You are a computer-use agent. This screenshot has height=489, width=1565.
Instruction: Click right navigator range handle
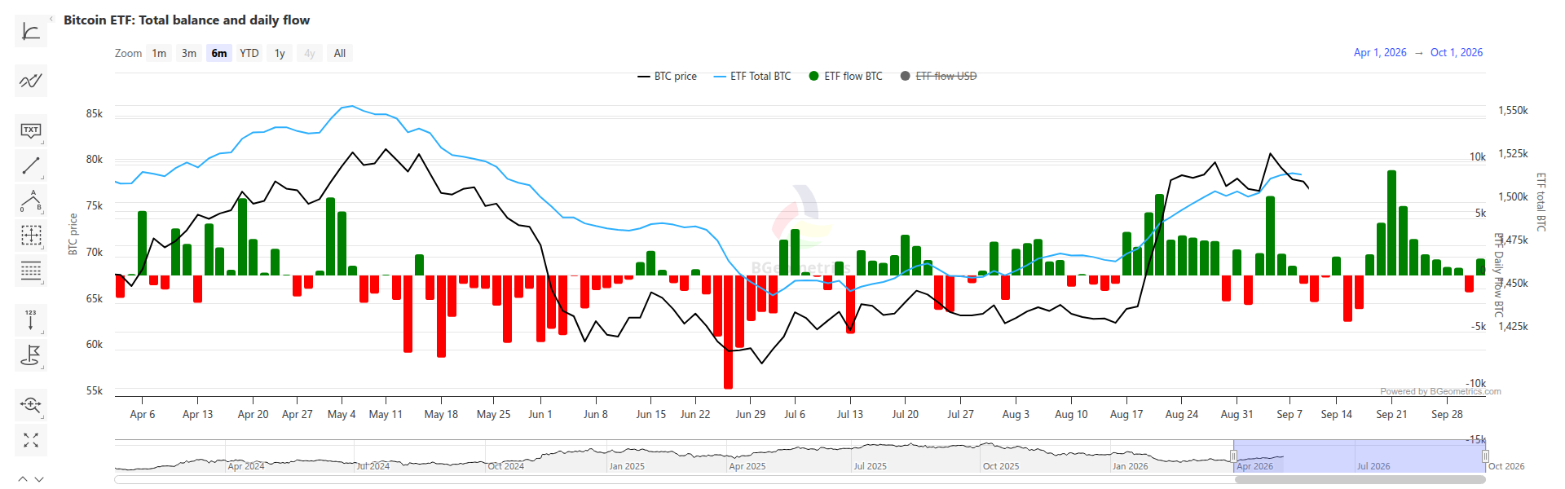(x=1485, y=456)
